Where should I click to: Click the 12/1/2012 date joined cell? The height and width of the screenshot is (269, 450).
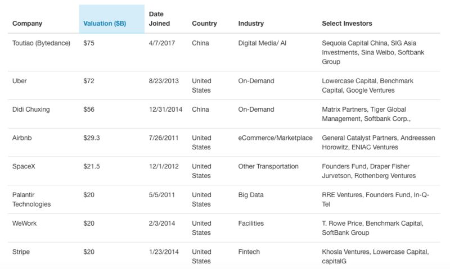[x=164, y=166]
